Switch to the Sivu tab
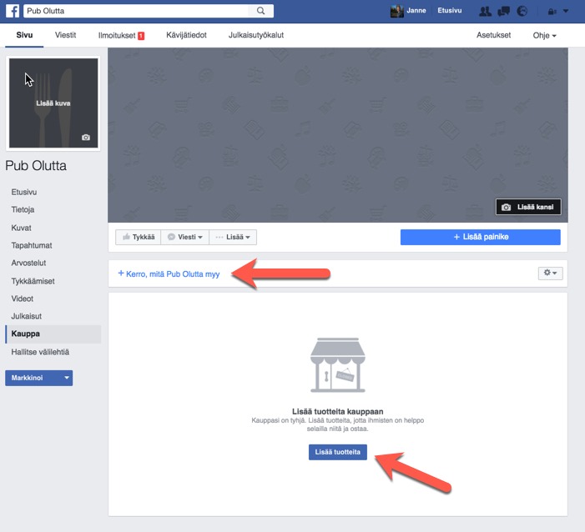 click(x=24, y=35)
